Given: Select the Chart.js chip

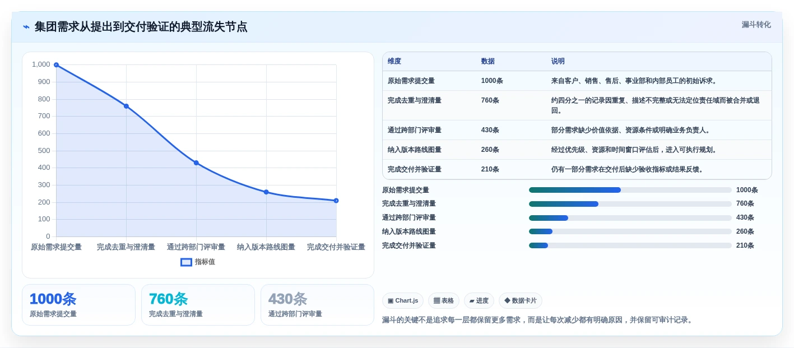Looking at the screenshot, I should [403, 300].
